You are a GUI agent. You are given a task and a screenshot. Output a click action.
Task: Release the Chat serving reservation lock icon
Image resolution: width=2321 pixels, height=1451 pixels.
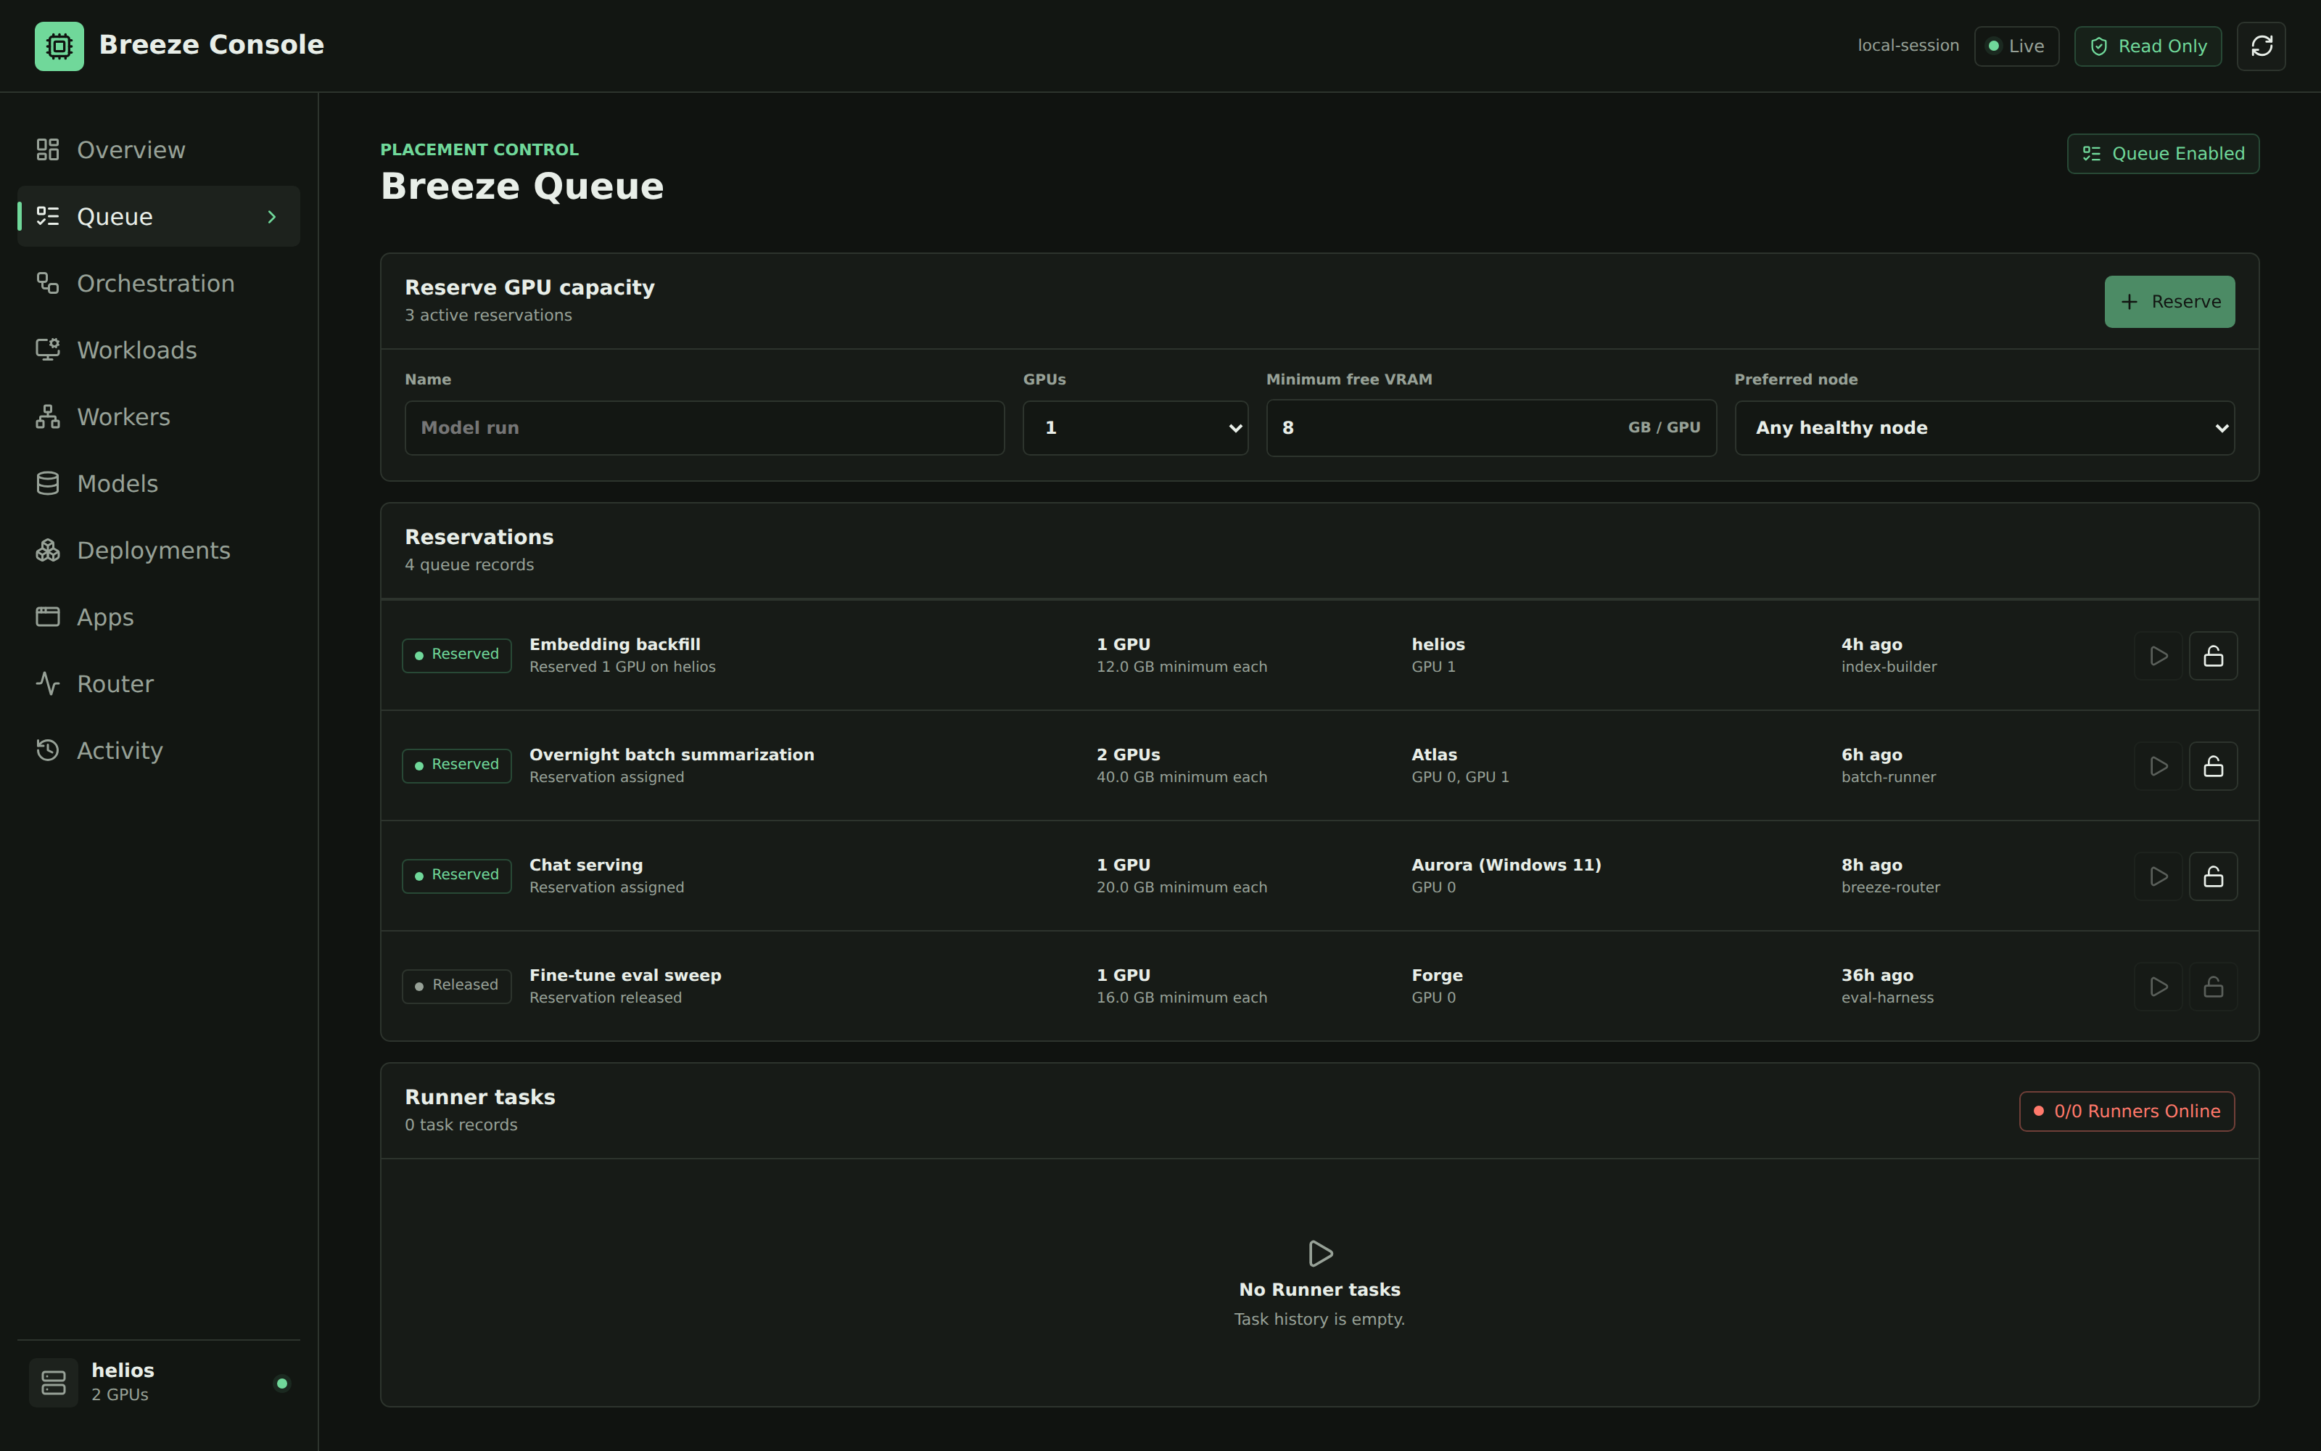[x=2213, y=876]
